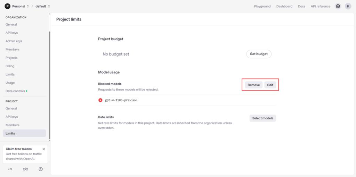Edit the blocked models

pos(270,85)
